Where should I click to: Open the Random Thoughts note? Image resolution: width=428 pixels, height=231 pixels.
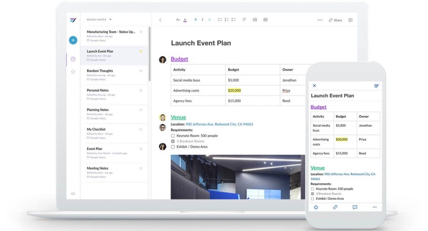pos(114,75)
